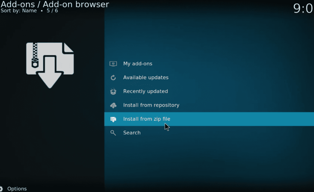This screenshot has width=314, height=192.
Task: Open the Options gear icon
Action: coord(1,189)
